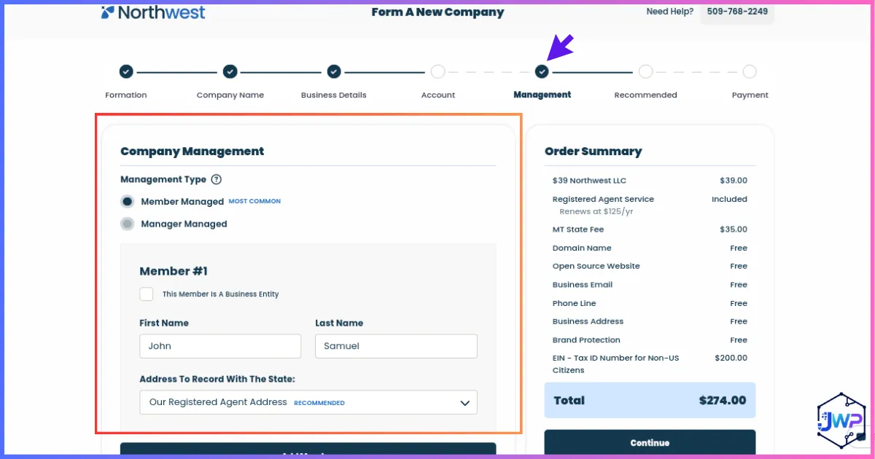The image size is (875, 459).
Task: Click the Payment step circle
Action: pyautogui.click(x=750, y=71)
